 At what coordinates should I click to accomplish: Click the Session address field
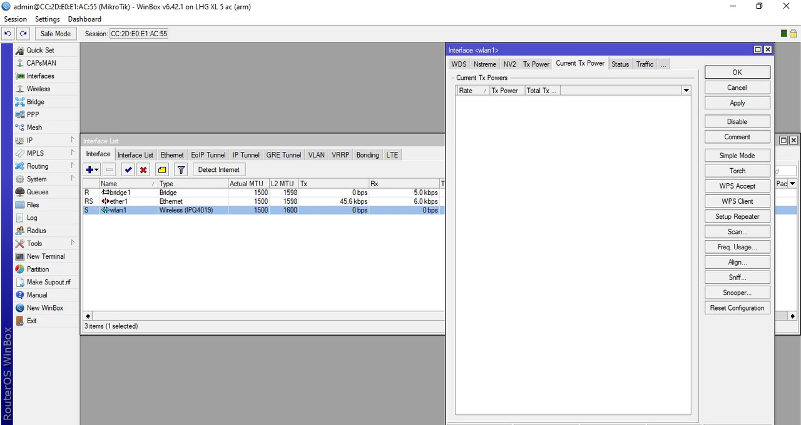coord(139,34)
